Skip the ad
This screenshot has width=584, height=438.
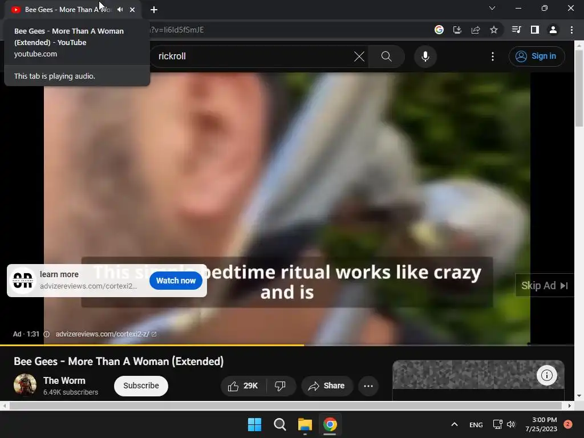[x=544, y=286]
